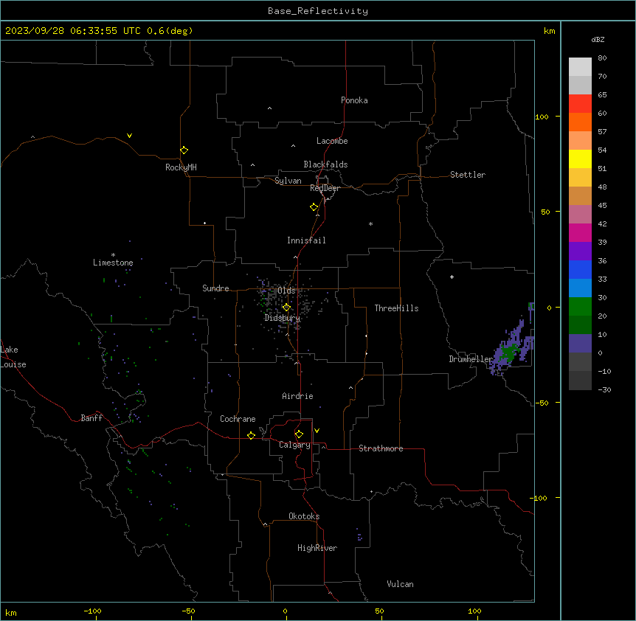The width and height of the screenshot is (636, 621).
Task: Click the yellow diamond marker below Cochrane
Action: click(251, 435)
